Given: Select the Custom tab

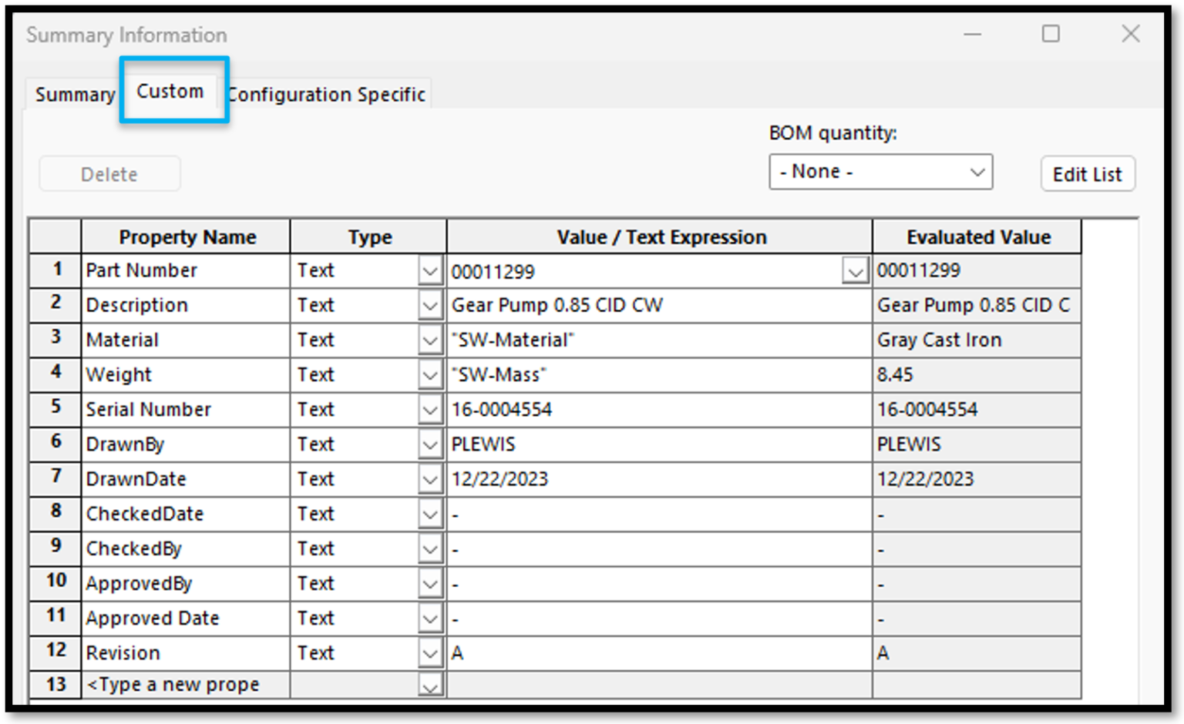Looking at the screenshot, I should coord(170,92).
